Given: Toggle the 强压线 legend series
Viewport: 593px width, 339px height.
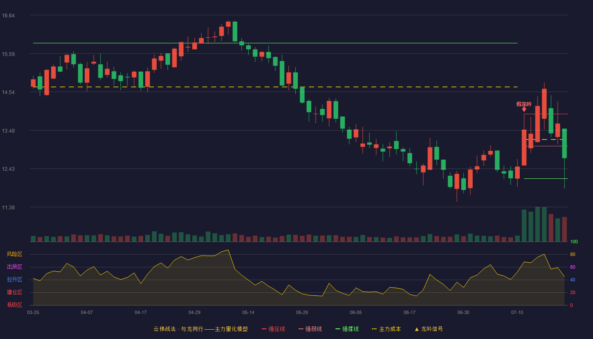Looking at the screenshot, I should click(x=273, y=329).
